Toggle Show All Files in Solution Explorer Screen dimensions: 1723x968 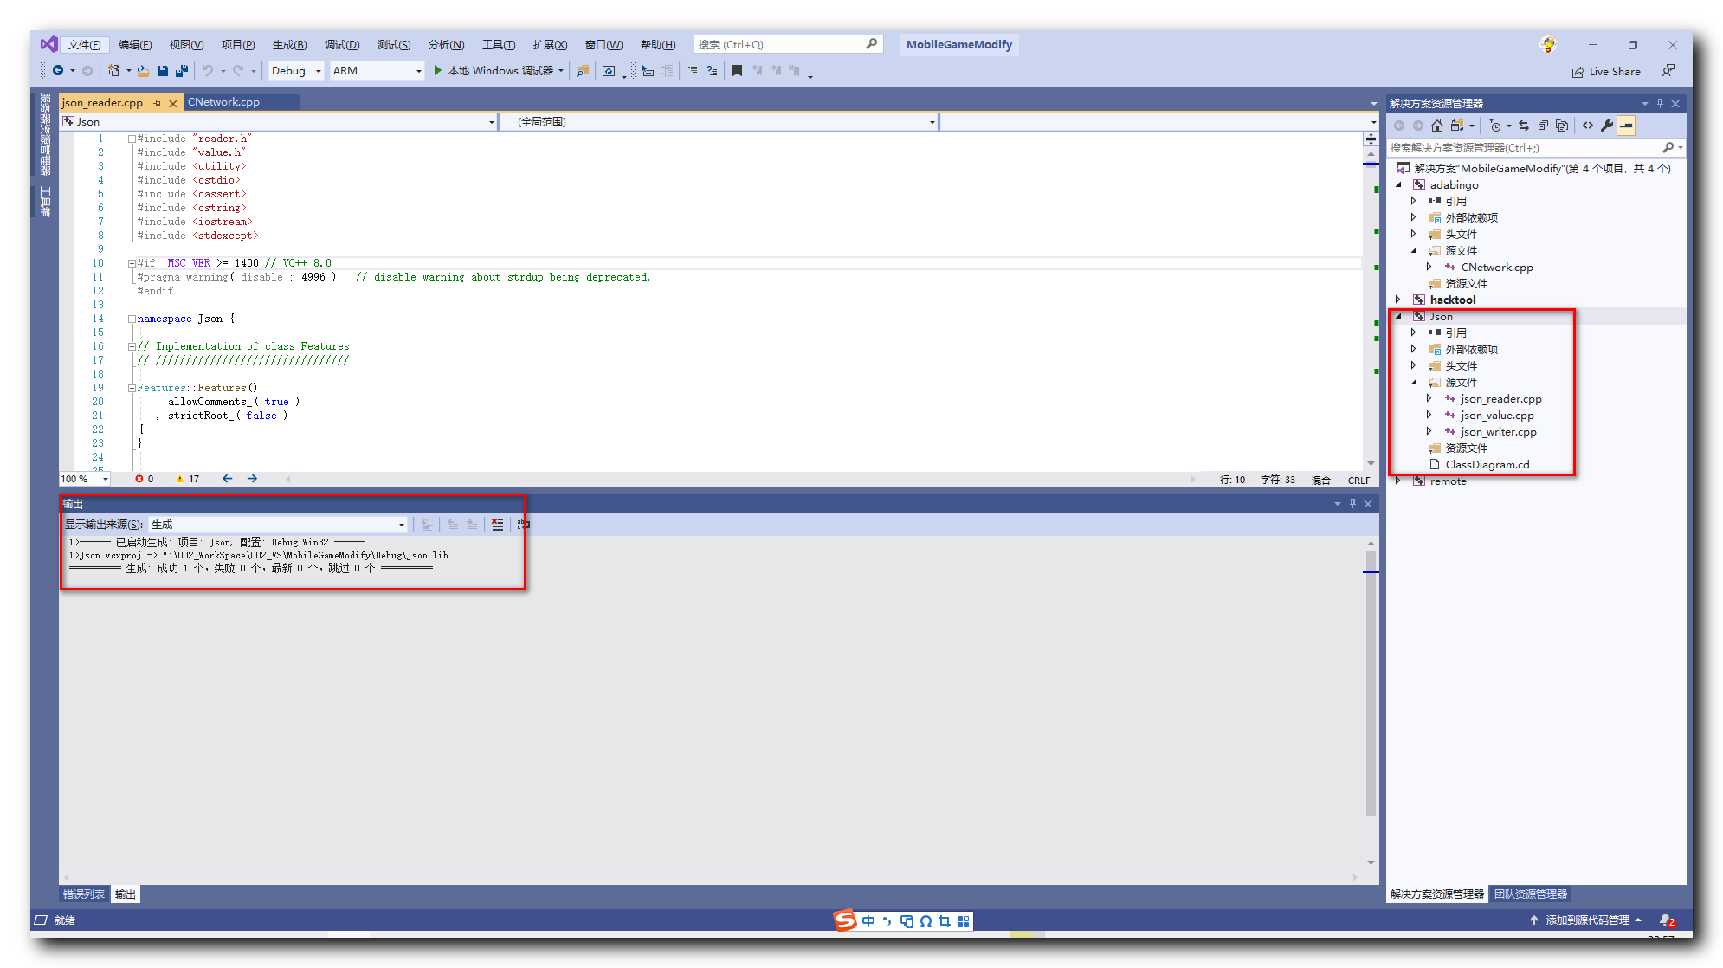pos(1562,126)
